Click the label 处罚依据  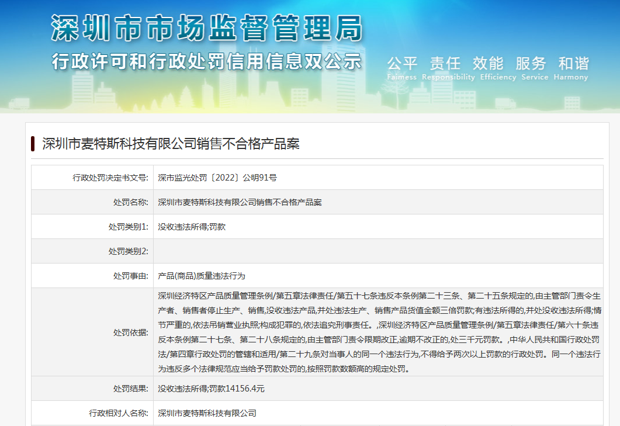tap(130, 333)
